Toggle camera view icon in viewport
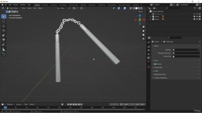 point(143,35)
